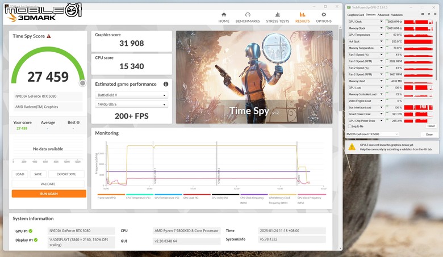Go to the Home page icon
The image size is (443, 257).
[x=224, y=15]
